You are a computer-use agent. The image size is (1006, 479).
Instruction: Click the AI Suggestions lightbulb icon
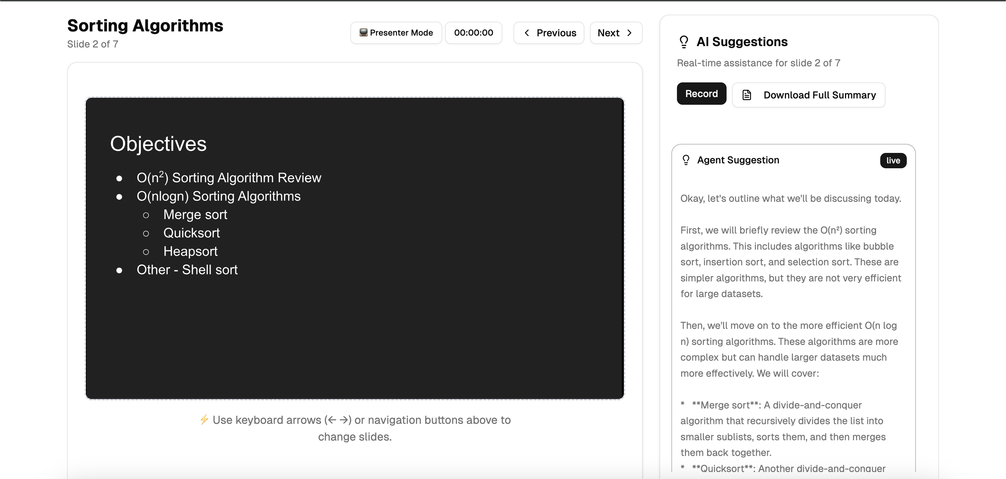point(684,42)
